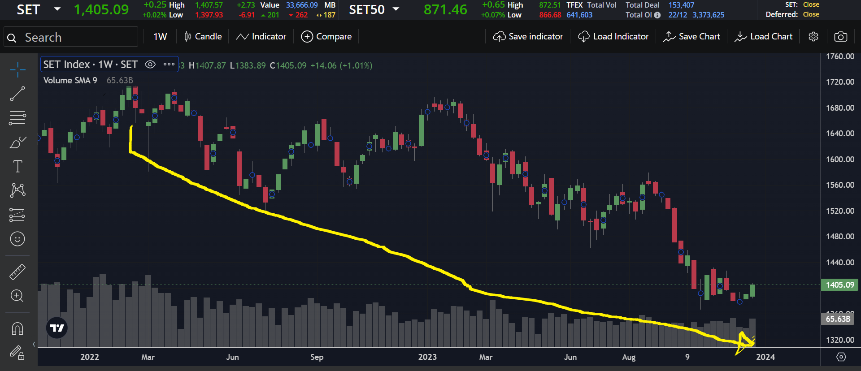Open the emoji icons tool
This screenshot has height=371, width=861.
[17, 239]
